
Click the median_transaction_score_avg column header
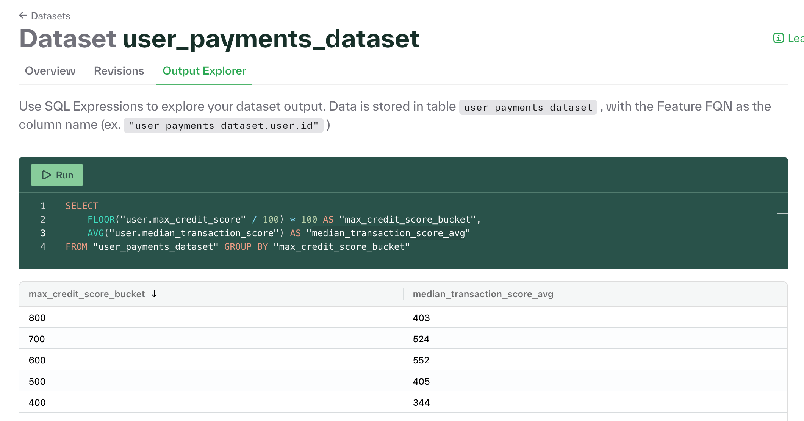coord(482,294)
